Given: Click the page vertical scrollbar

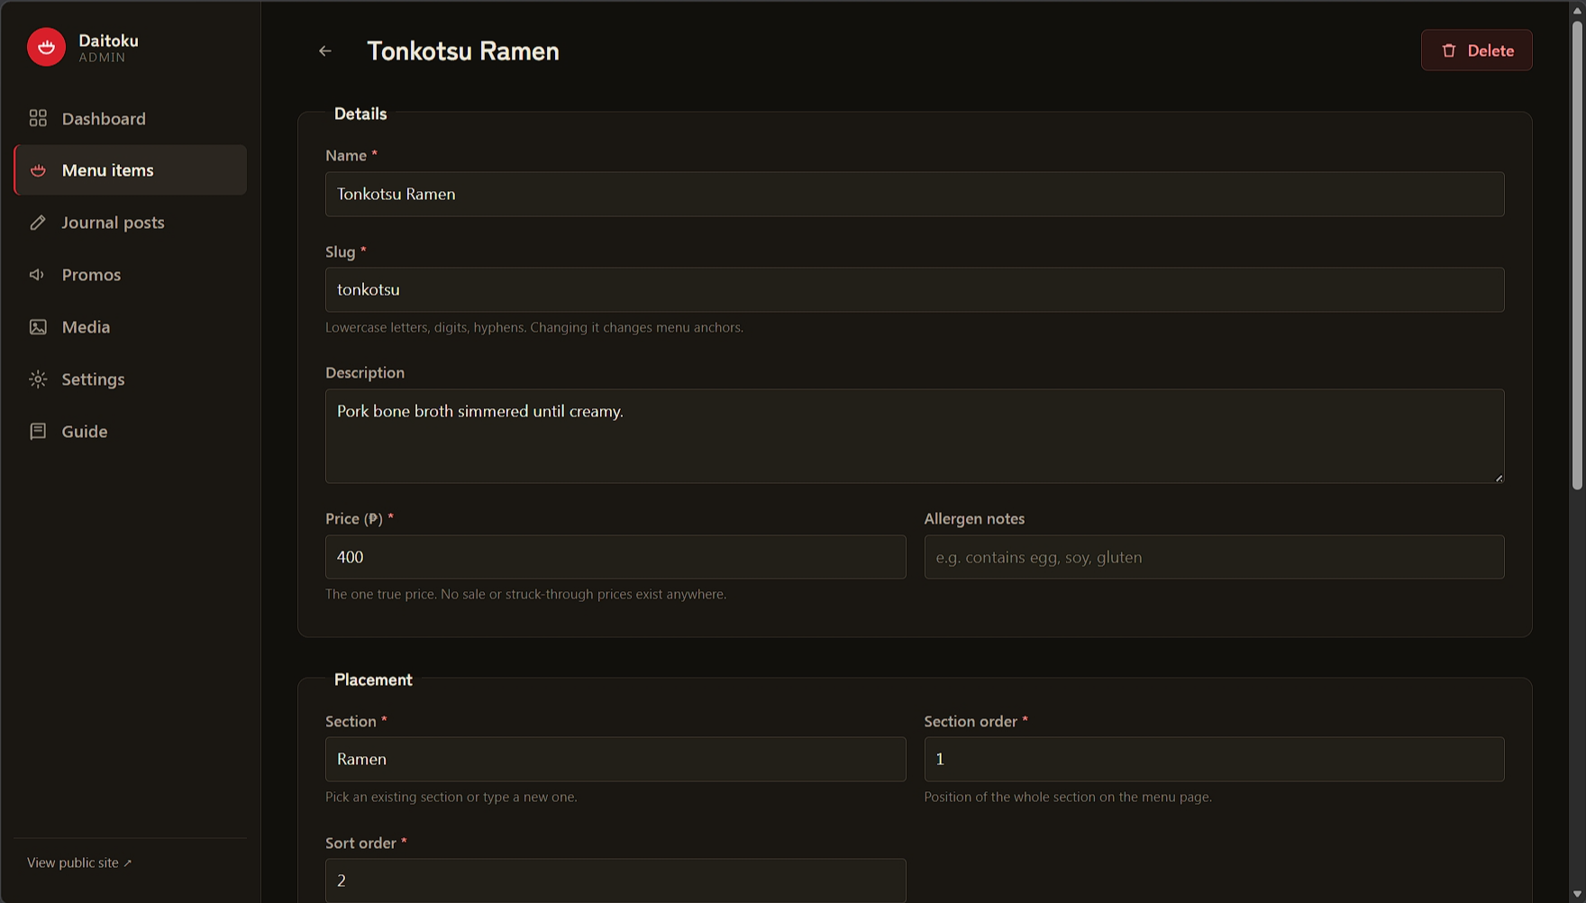Looking at the screenshot, I should (1577, 255).
